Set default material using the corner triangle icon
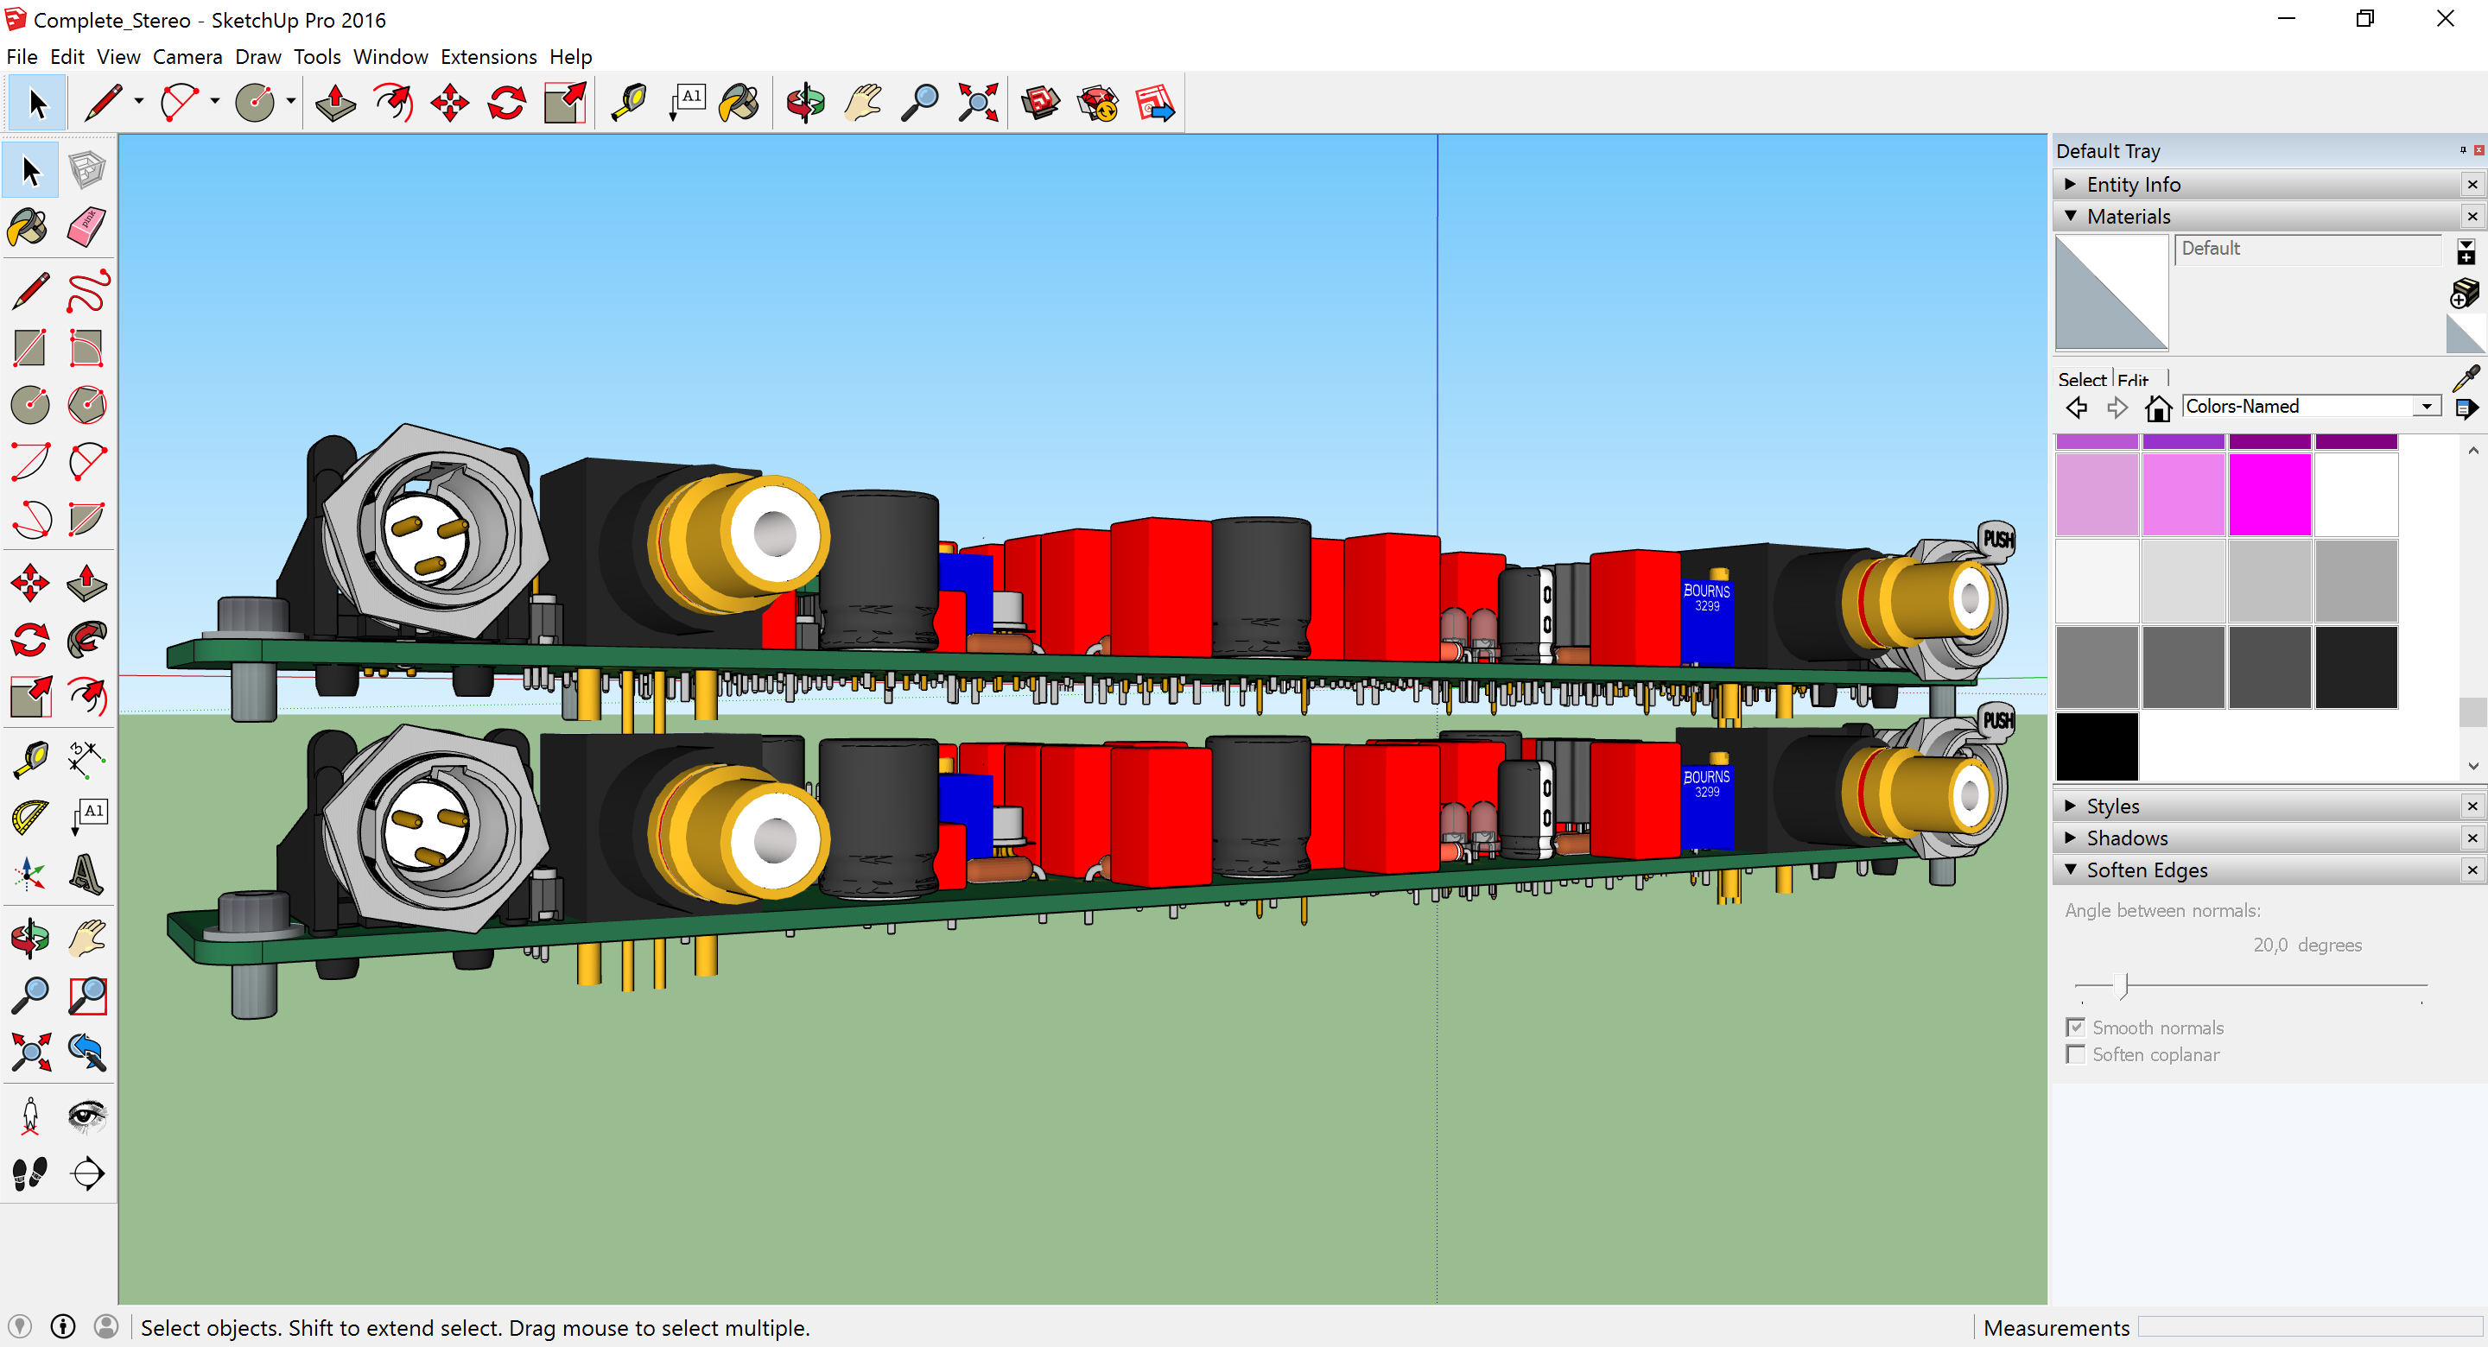This screenshot has height=1347, width=2488. pos(2465,334)
